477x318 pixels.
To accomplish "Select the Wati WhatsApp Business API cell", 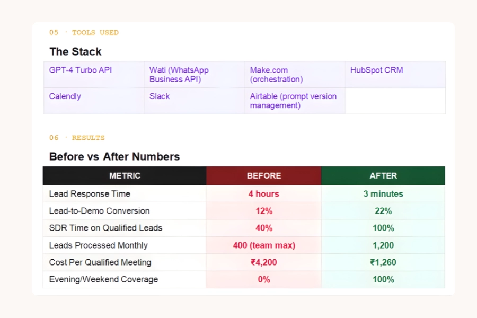I will pos(179,75).
